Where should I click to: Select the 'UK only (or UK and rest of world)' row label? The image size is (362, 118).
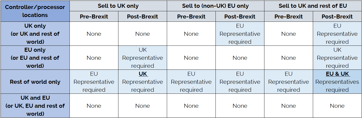click(x=35, y=34)
